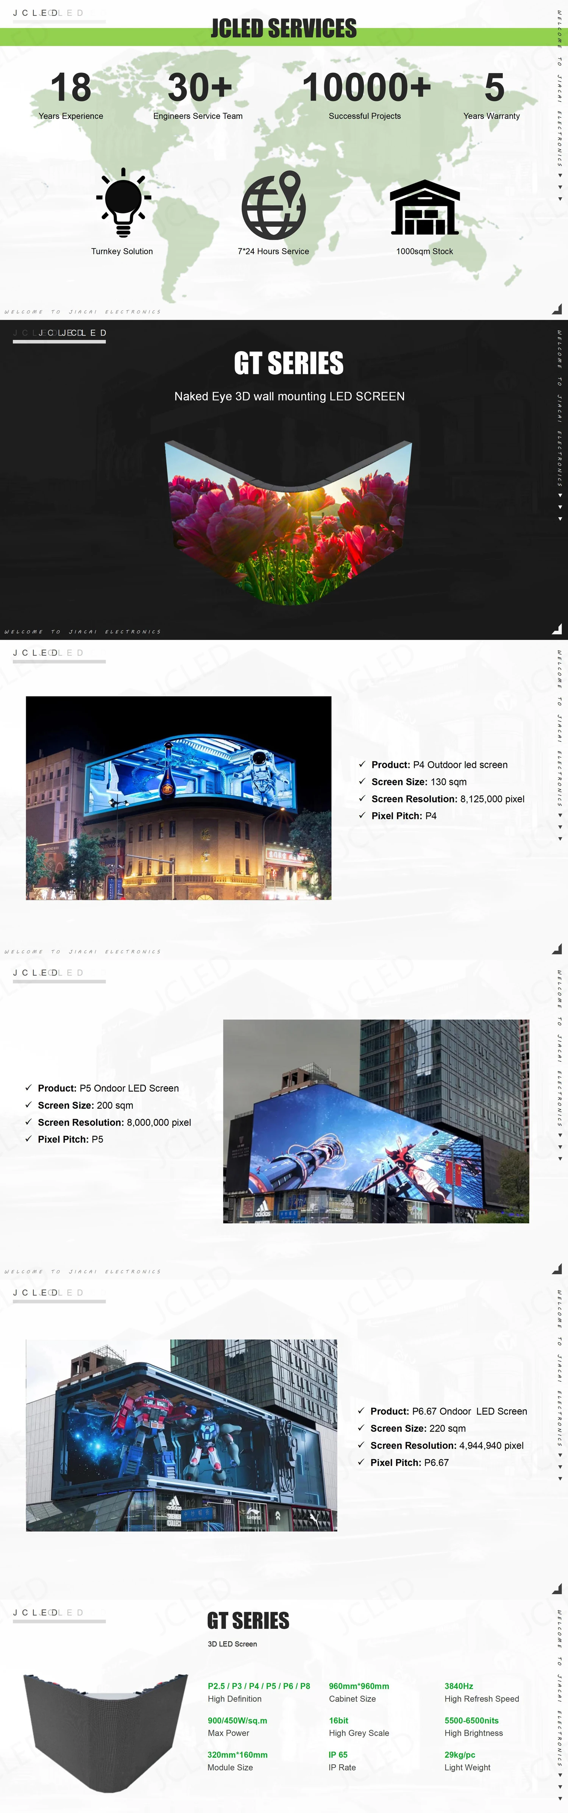This screenshot has height=1813, width=568.
Task: Click the "JCLED SERVICES" heading
Action: click(x=284, y=28)
